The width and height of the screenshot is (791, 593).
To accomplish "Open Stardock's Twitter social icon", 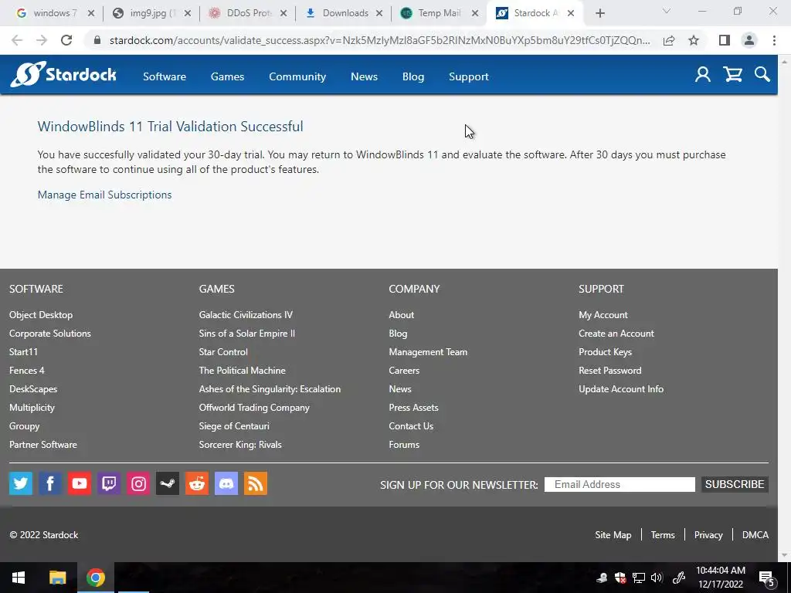I will (21, 483).
